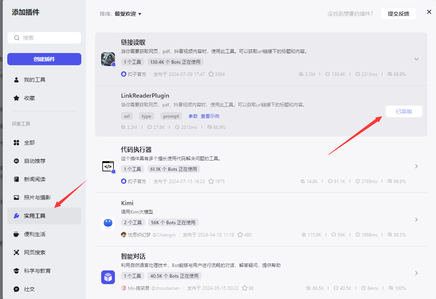Select the Web Search (网页搜索) icon

pyautogui.click(x=16, y=252)
